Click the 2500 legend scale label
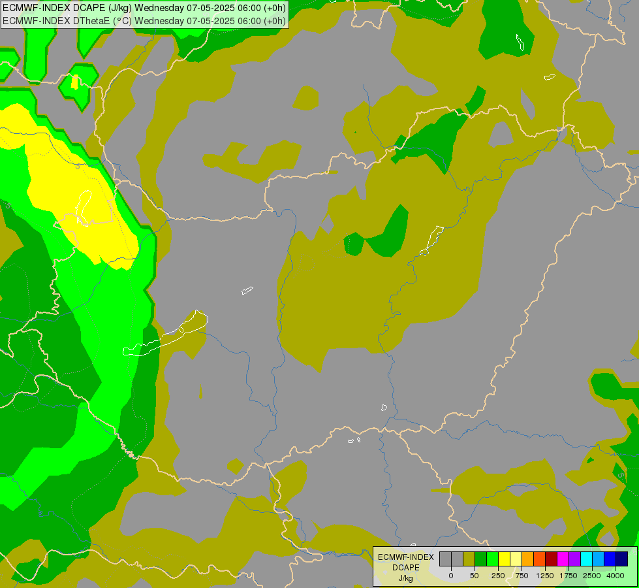Image resolution: width=639 pixels, height=588 pixels. pos(592,576)
